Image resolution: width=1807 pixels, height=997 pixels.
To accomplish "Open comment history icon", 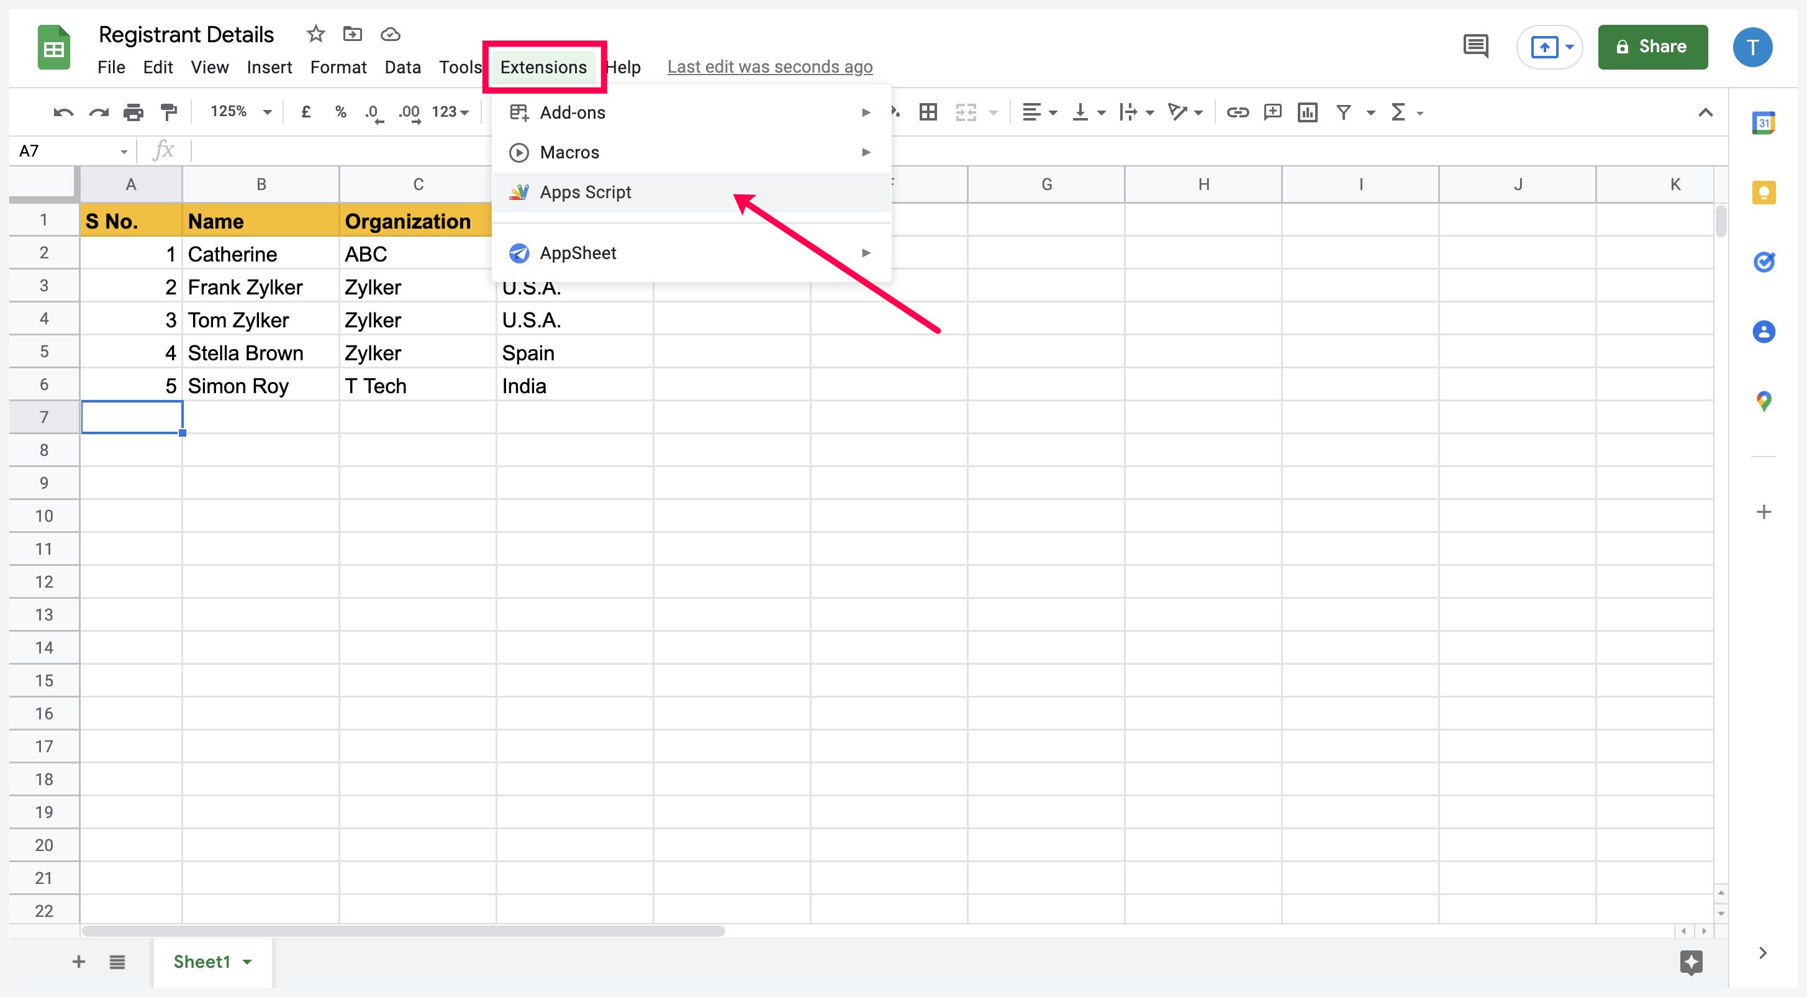I will coord(1476,47).
